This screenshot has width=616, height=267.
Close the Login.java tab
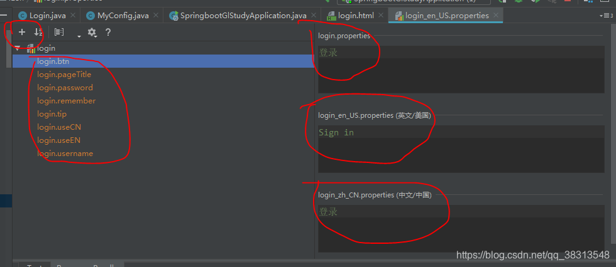[73, 16]
